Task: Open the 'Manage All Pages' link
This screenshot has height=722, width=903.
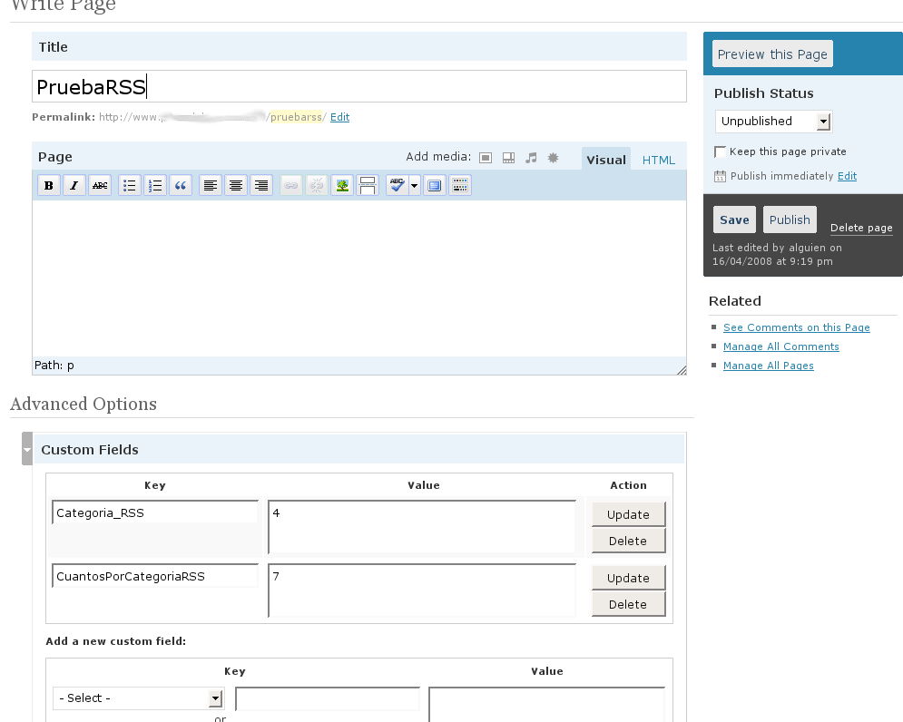Action: 768,366
